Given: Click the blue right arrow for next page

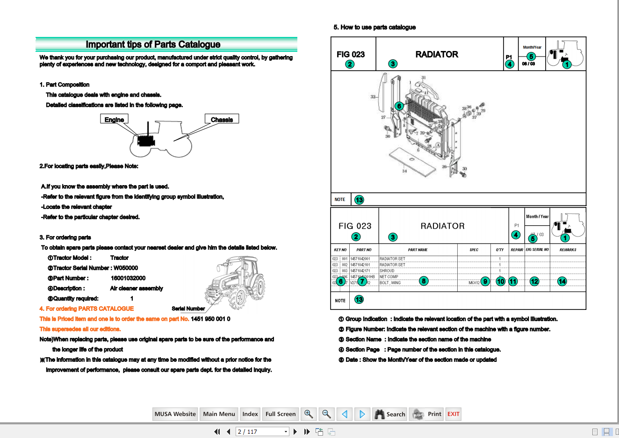Looking at the screenshot, I should point(362,414).
